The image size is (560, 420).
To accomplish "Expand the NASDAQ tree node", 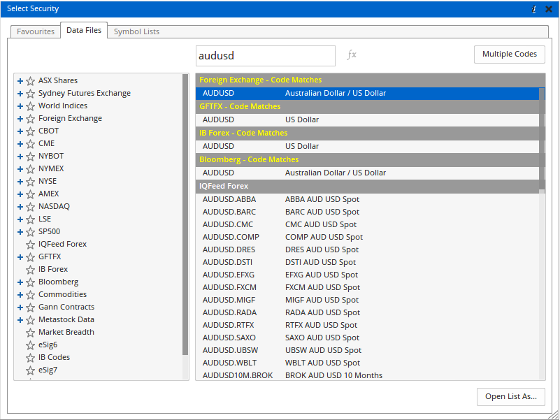I will click(x=20, y=207).
